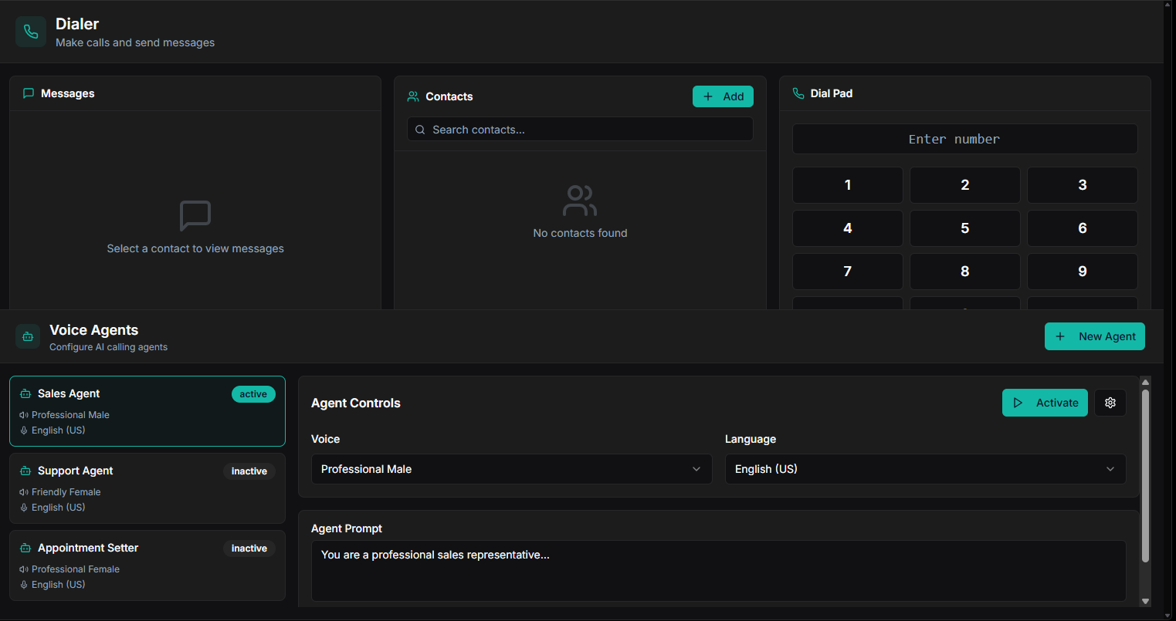Screen dimensions: 1176x621
Task: Toggle the Appointment Setter inactive badge
Action: tap(249, 548)
